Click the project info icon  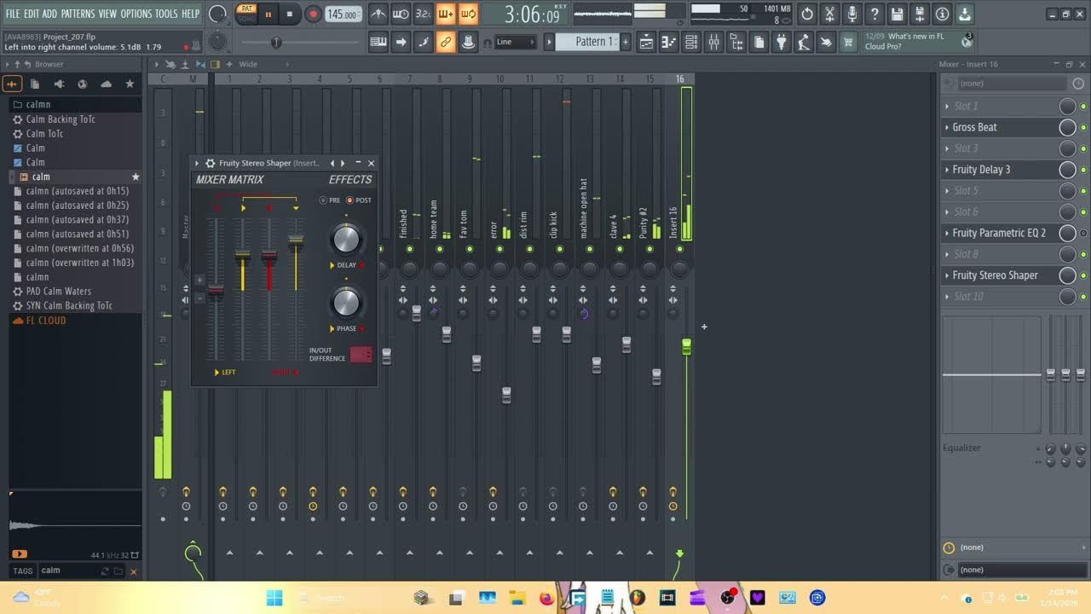[942, 14]
